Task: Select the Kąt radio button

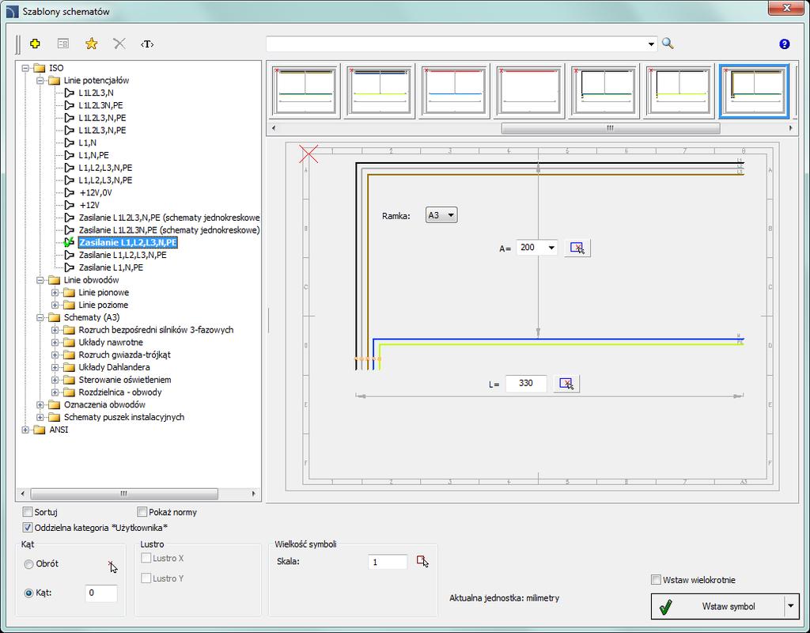Action: 29,593
